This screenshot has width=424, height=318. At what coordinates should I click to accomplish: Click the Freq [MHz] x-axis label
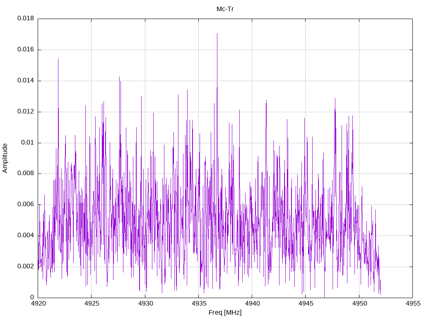(225, 313)
